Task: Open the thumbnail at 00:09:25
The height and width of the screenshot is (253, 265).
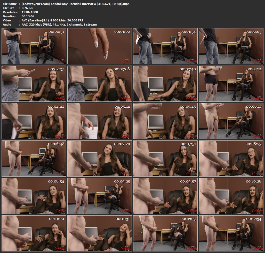Action: [x=100, y=196]
